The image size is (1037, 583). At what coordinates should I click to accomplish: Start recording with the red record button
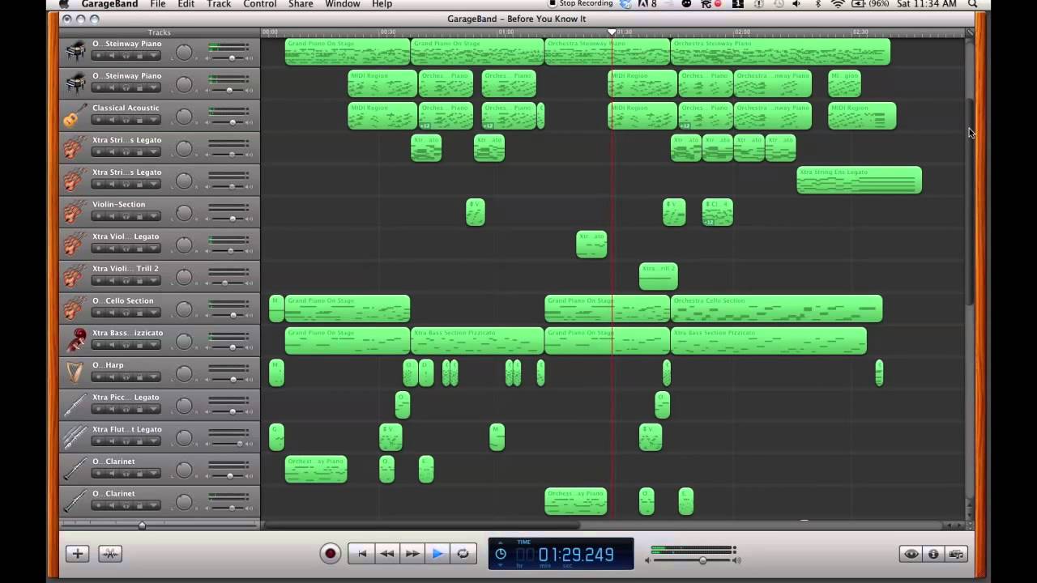[330, 554]
